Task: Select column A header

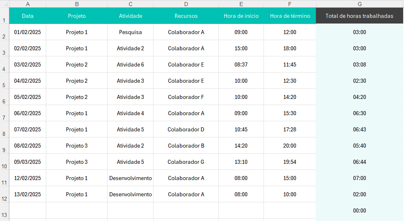Action: 28,4
